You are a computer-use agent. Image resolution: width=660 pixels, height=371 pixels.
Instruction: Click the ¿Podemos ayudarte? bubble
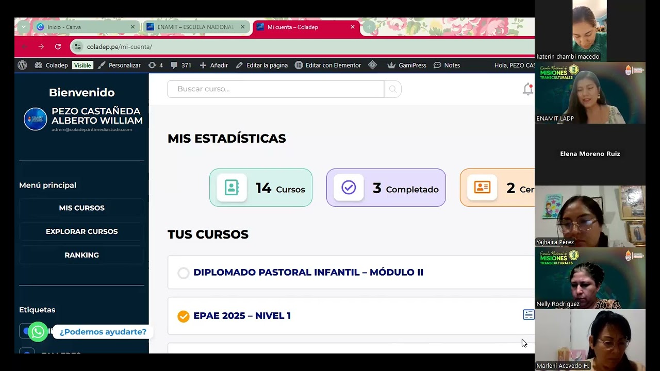coord(103,332)
